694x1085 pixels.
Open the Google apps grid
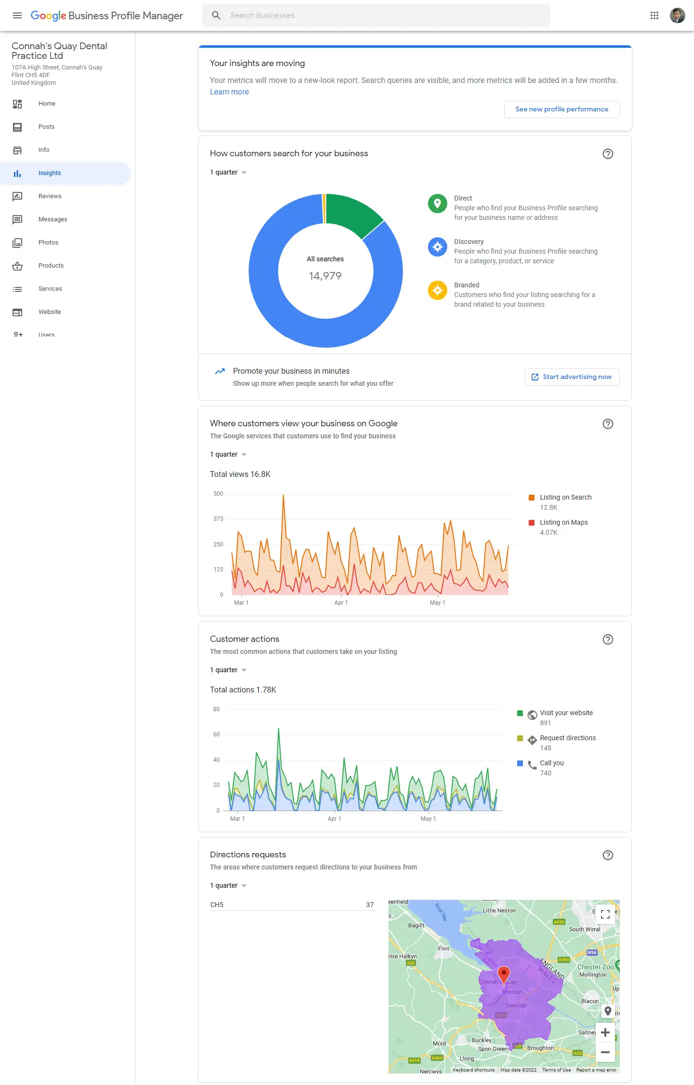pyautogui.click(x=654, y=15)
